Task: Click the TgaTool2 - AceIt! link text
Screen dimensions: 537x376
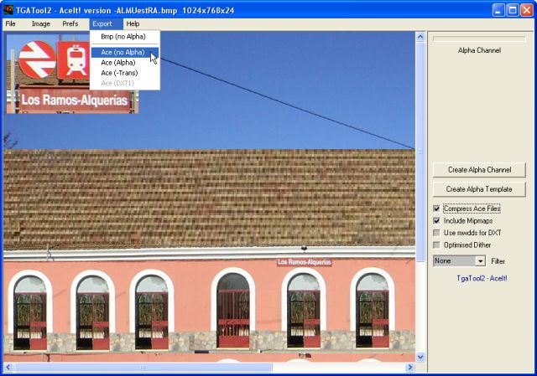Action: pos(482,276)
